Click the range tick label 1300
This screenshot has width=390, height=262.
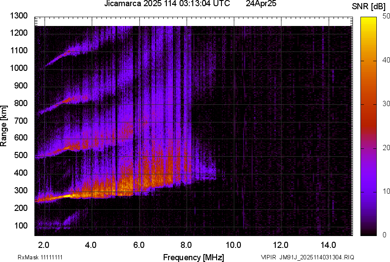coord(19,16)
